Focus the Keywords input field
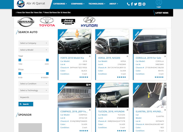The image size is (183, 132). [x=33, y=97]
